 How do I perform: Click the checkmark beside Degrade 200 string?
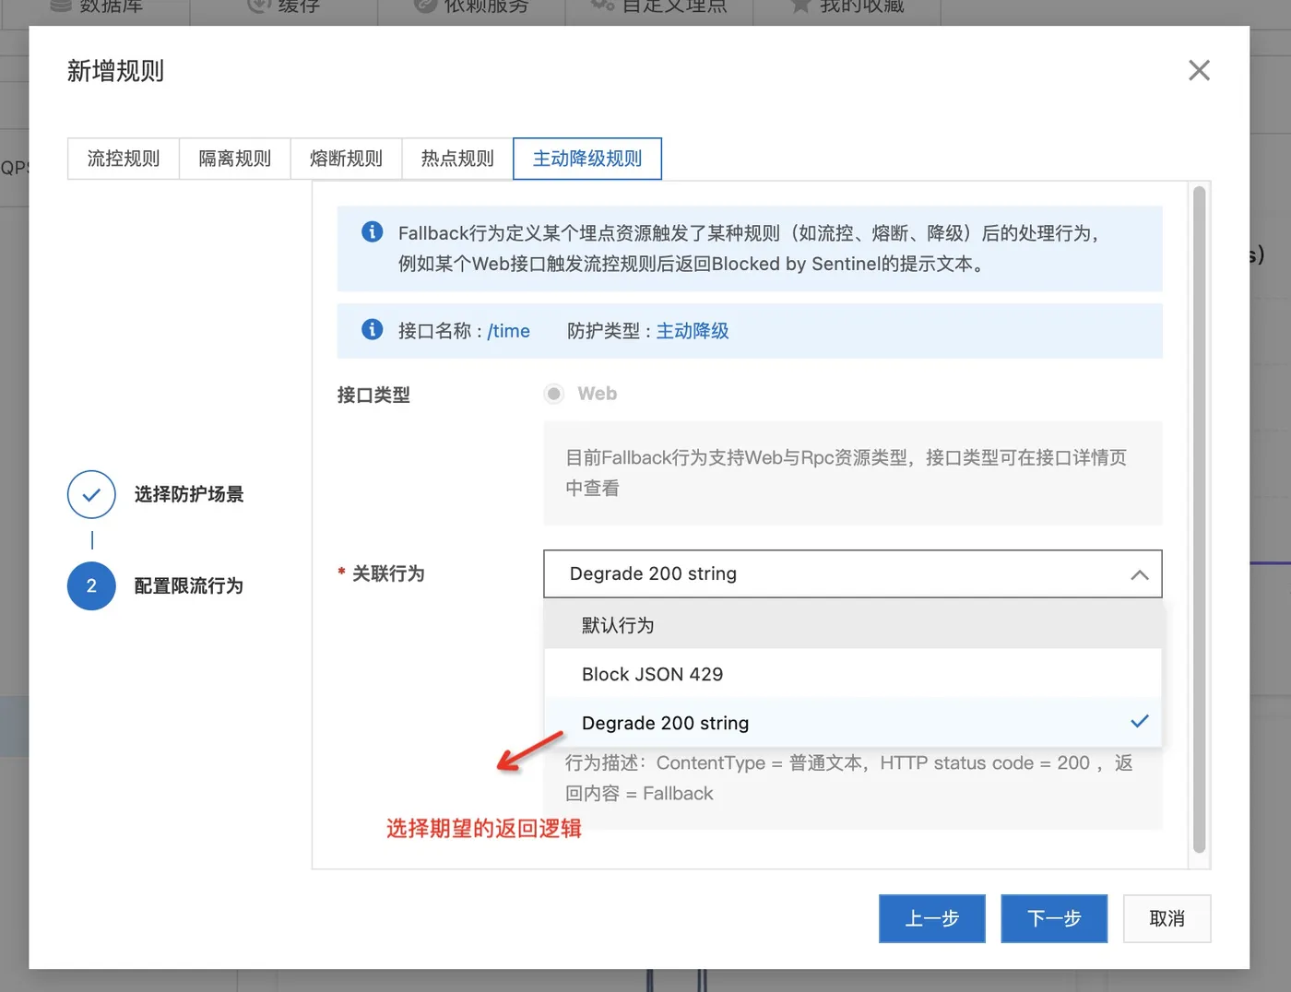(x=1140, y=721)
